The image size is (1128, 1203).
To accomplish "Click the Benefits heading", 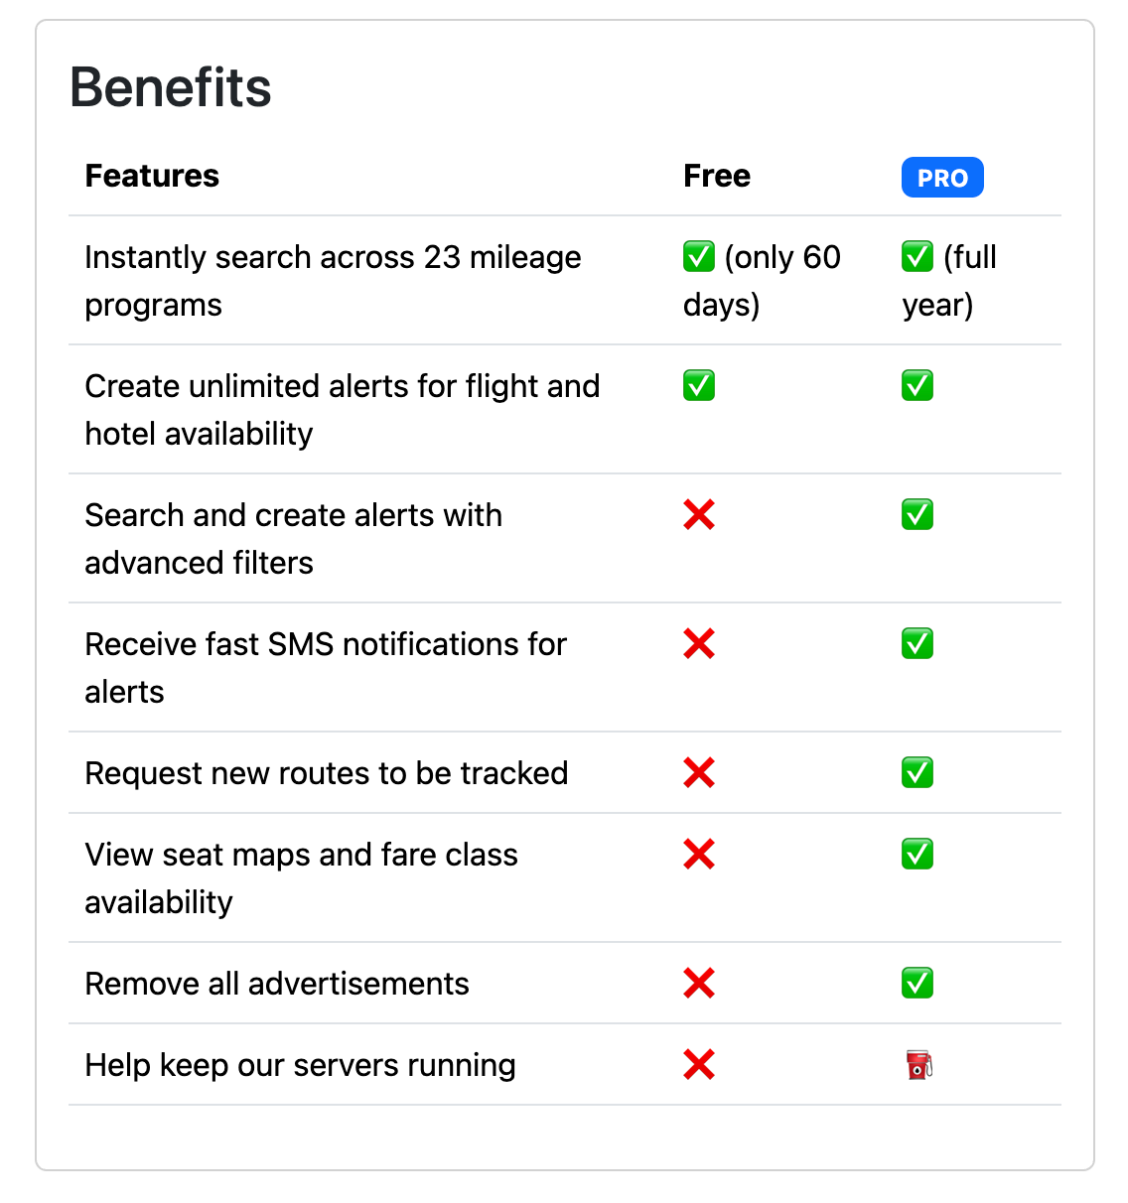I will coord(171,87).
